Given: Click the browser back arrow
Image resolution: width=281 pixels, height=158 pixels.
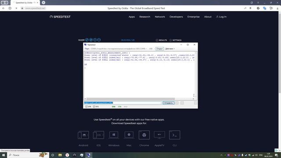Looking at the screenshot, I should [x=4, y=8].
